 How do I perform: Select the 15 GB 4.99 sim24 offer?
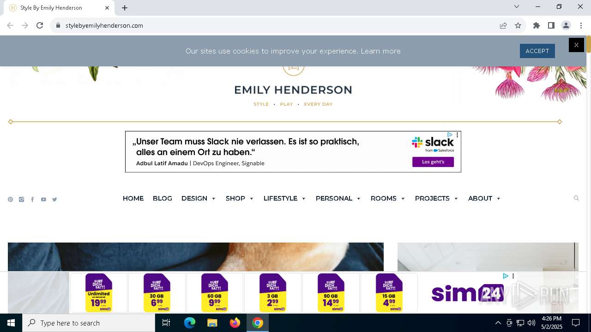(389, 293)
